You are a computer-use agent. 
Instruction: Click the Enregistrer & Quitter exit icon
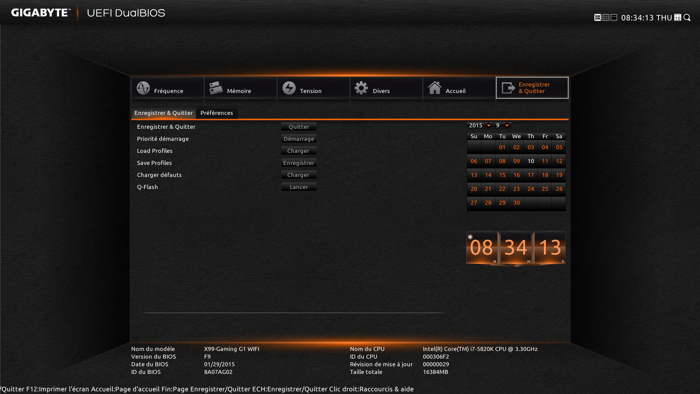click(508, 88)
